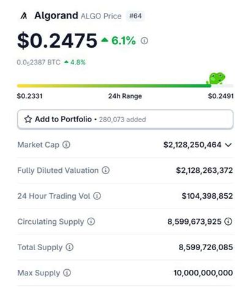Click the Max Supply info icon
Screen dimensions: 245x287
coord(67,273)
